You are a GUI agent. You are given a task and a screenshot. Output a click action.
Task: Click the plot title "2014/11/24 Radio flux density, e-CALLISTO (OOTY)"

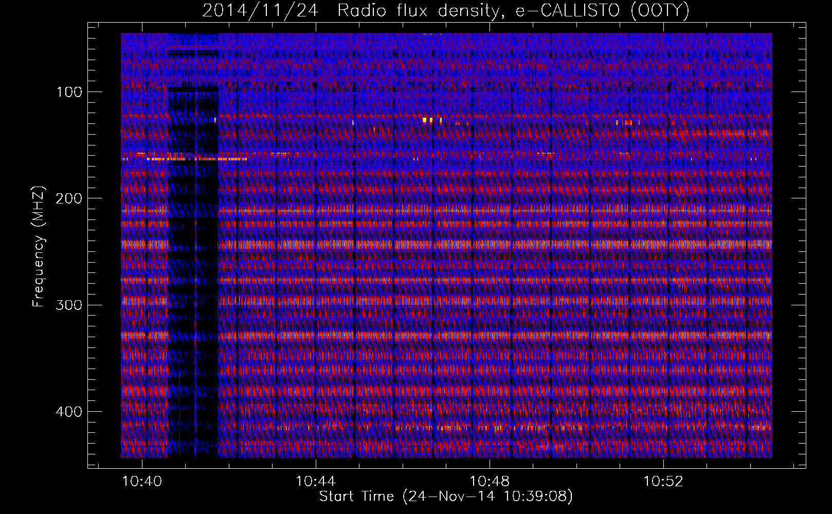point(445,11)
